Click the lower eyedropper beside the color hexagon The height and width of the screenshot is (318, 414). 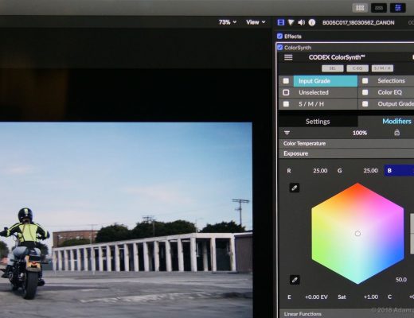pyautogui.click(x=295, y=280)
